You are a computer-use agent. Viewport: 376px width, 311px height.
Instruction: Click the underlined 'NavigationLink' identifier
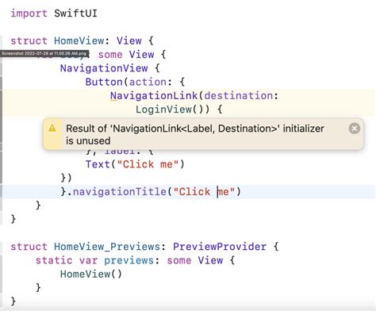154,96
